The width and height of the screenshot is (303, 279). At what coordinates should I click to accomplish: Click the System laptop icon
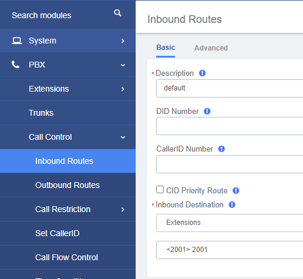click(16, 41)
